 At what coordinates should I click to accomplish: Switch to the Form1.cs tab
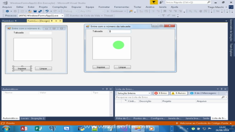(x=9, y=21)
